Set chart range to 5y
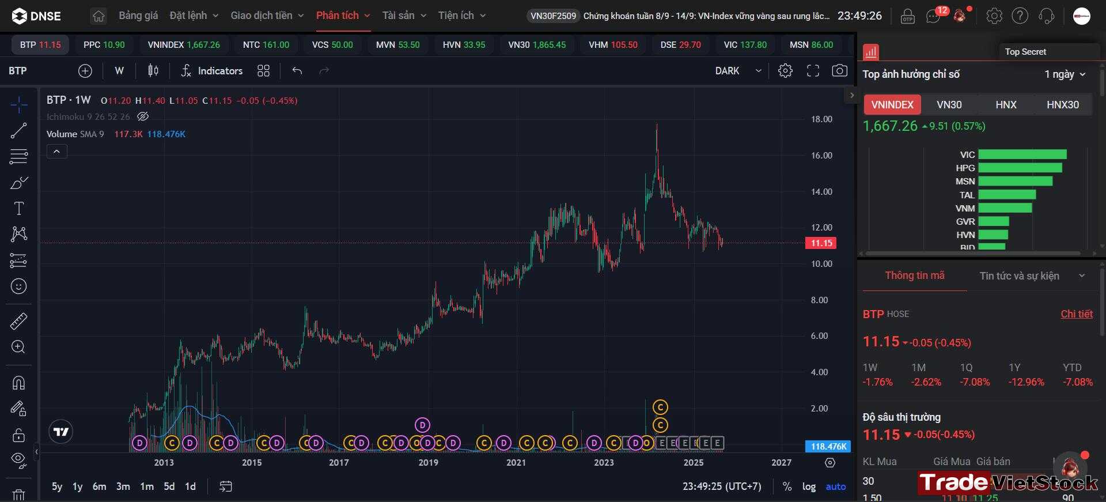This screenshot has width=1106, height=502. 57,487
